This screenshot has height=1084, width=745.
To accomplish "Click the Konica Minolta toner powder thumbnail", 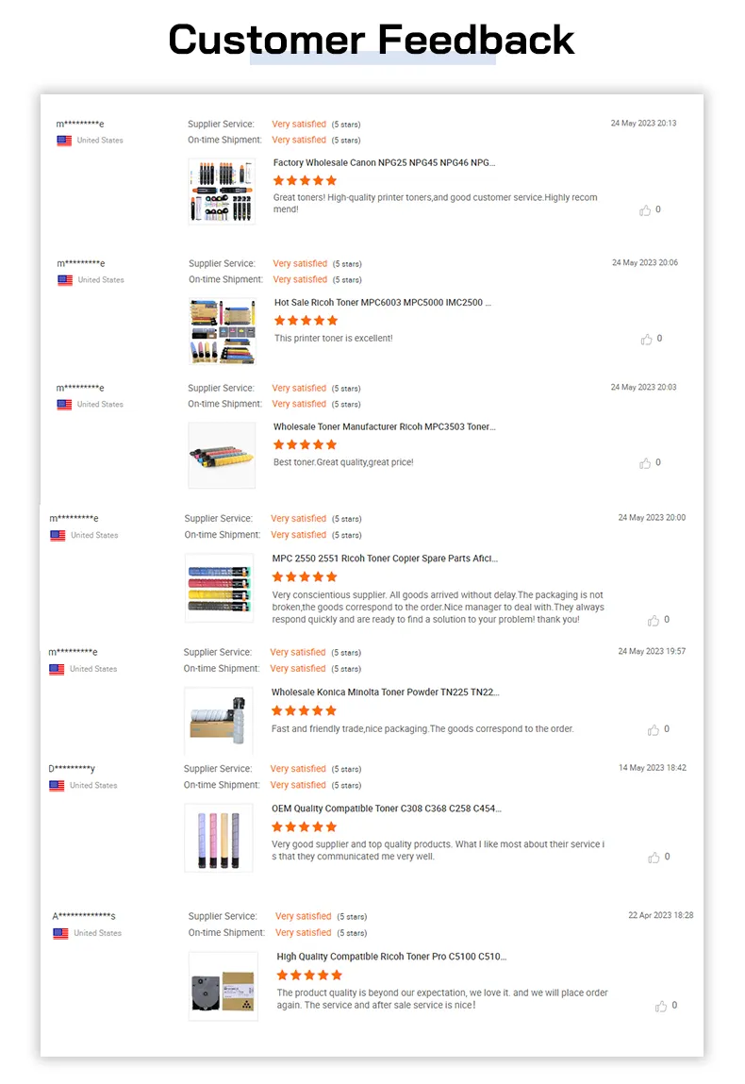I will tap(219, 721).
